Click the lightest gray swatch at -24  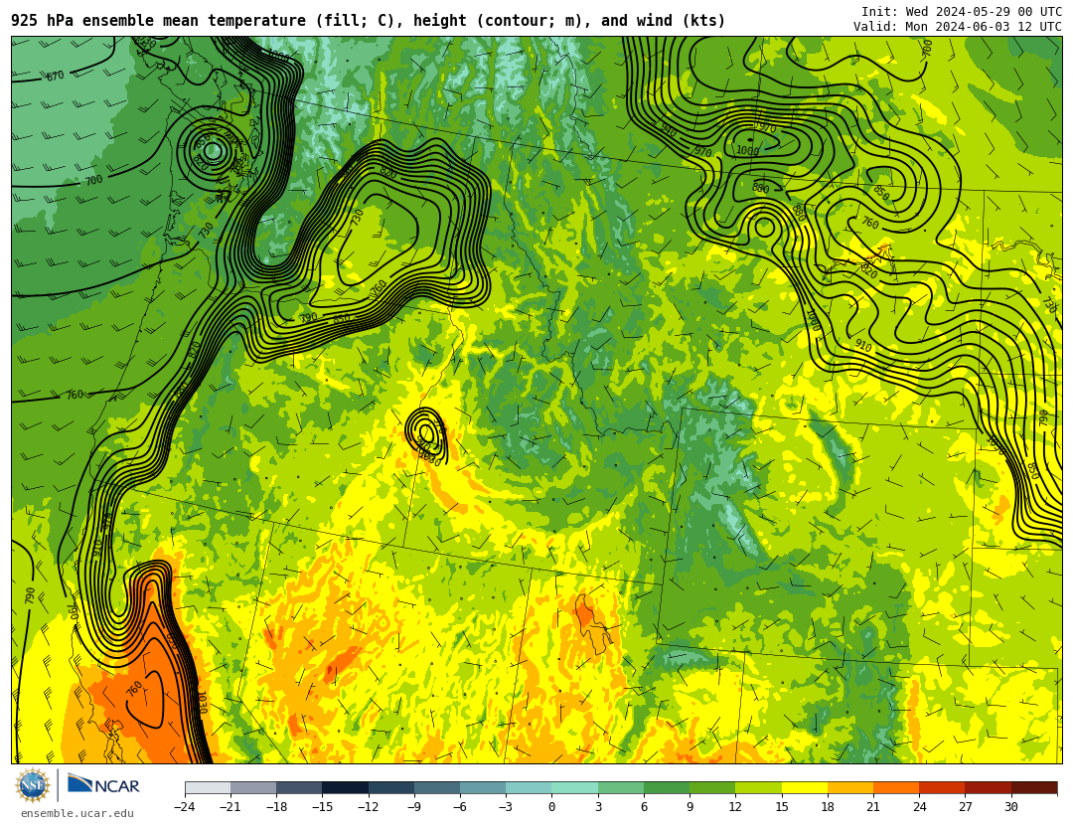pos(208,788)
